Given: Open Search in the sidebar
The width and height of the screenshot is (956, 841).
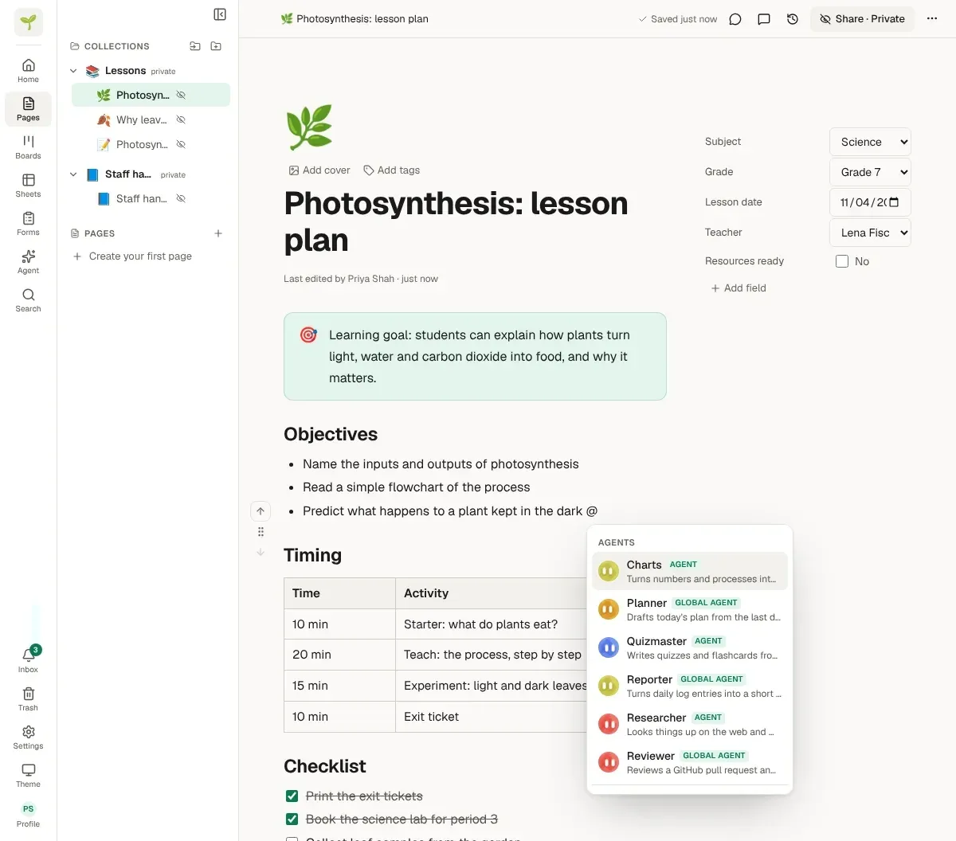Looking at the screenshot, I should (28, 300).
